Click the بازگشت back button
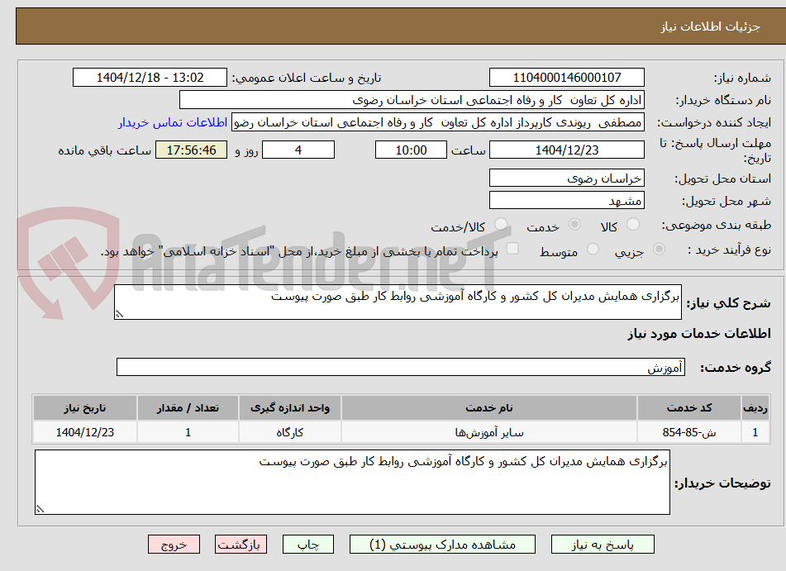786x571 pixels. point(241,545)
